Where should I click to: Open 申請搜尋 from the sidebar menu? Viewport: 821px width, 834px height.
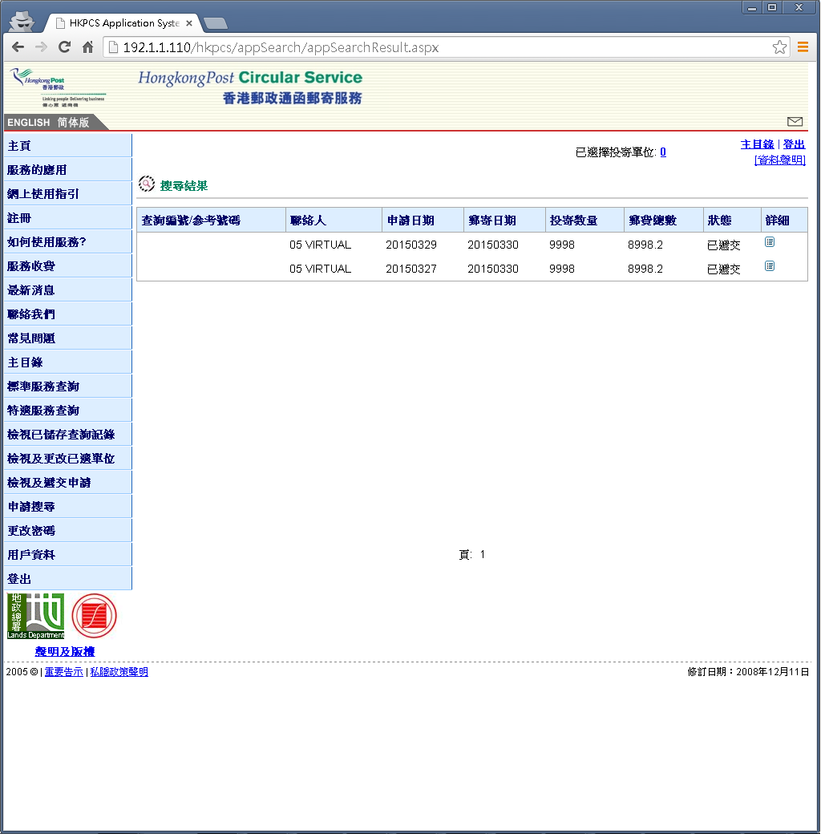[30, 506]
